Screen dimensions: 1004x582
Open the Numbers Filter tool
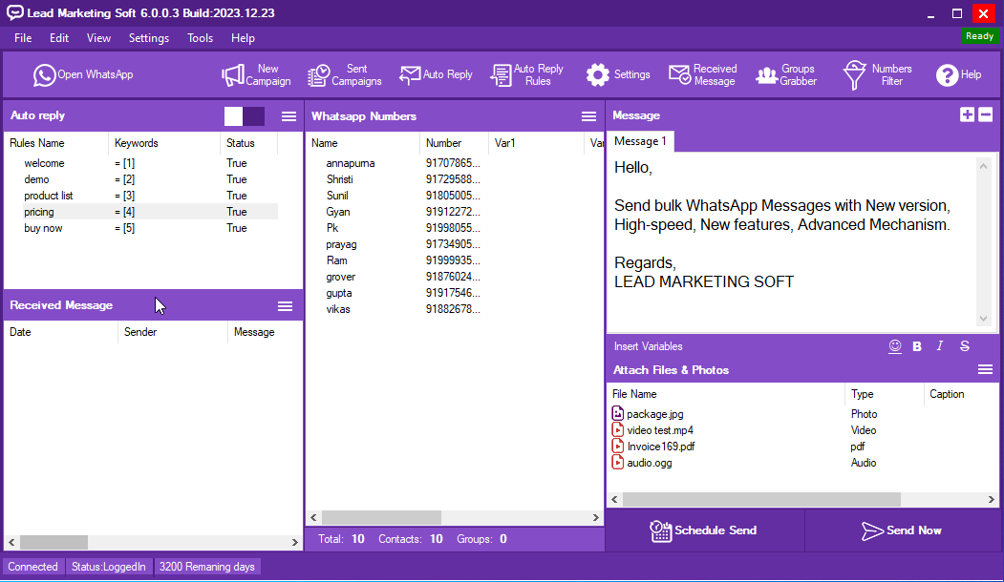coord(877,74)
